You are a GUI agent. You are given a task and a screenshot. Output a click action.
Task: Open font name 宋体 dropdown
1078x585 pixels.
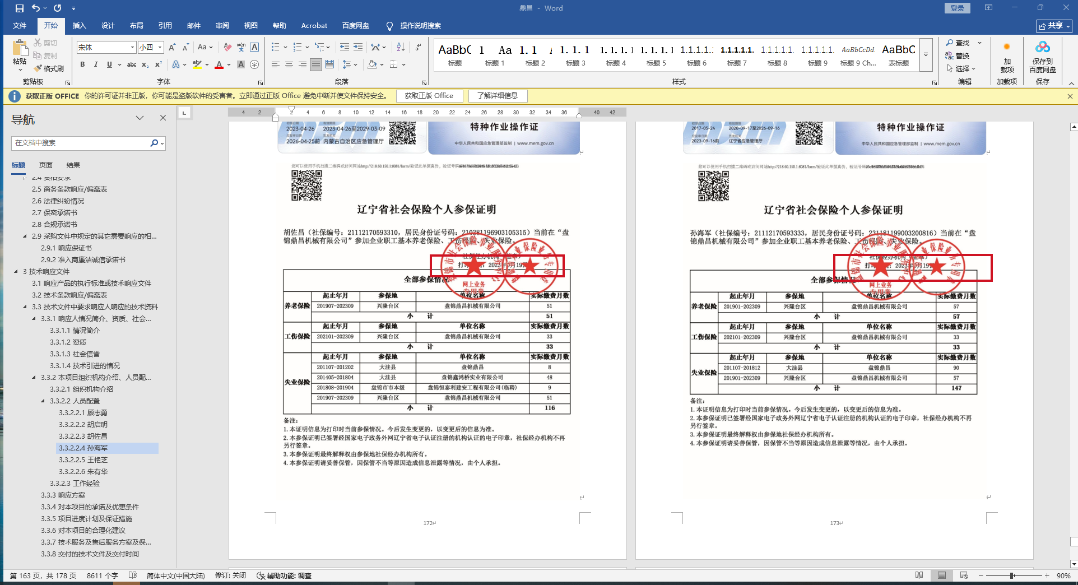coord(132,48)
